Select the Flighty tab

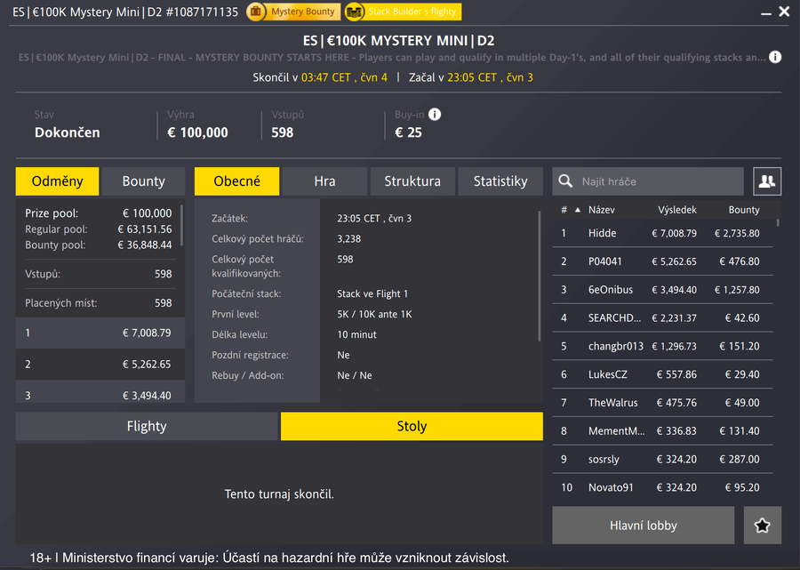pyautogui.click(x=147, y=426)
